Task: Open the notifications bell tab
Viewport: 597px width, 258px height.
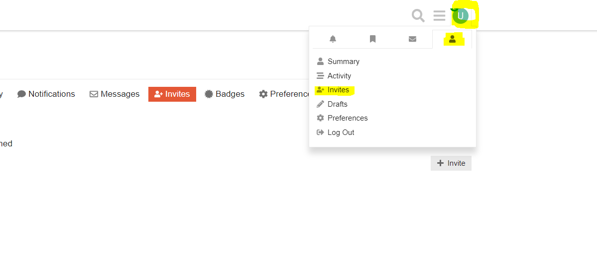Action: pyautogui.click(x=333, y=39)
